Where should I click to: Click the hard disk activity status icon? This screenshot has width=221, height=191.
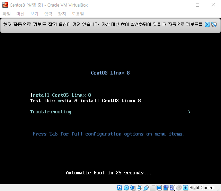pos(120,188)
